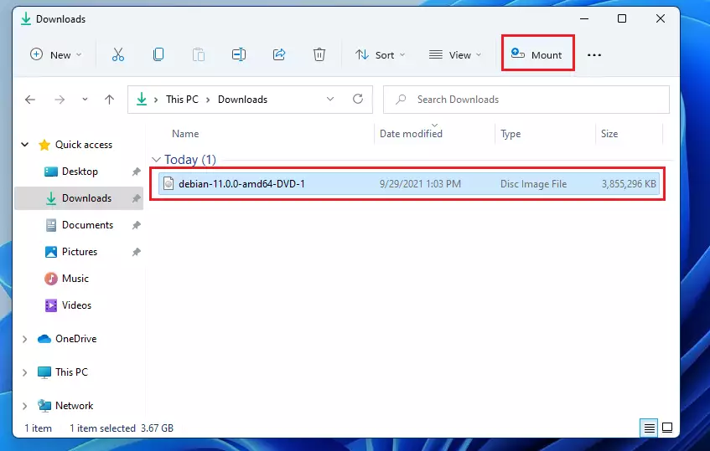This screenshot has height=451, width=710.
Task: Expand the address bar history dropdown
Action: point(330,99)
